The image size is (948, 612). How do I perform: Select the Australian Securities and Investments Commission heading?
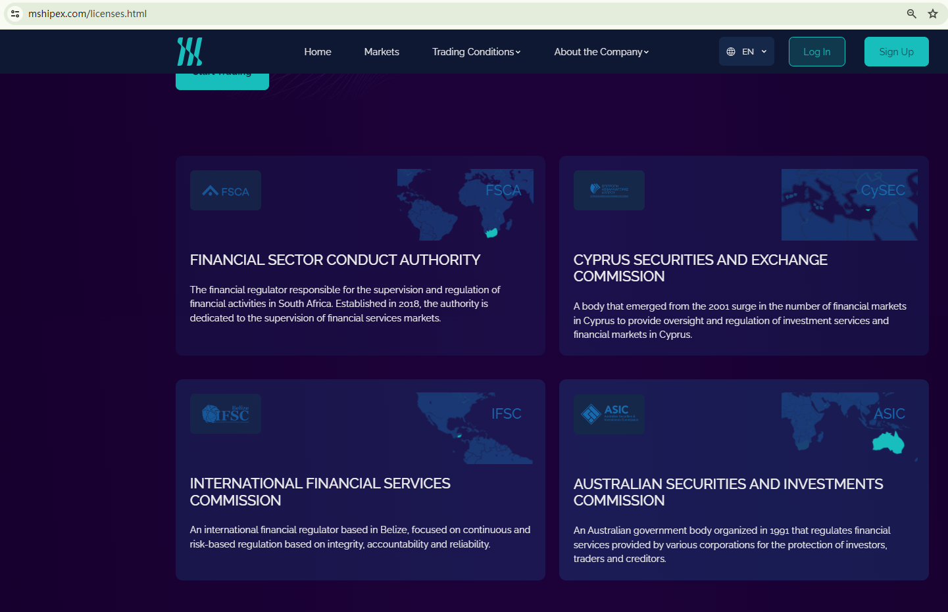[728, 492]
